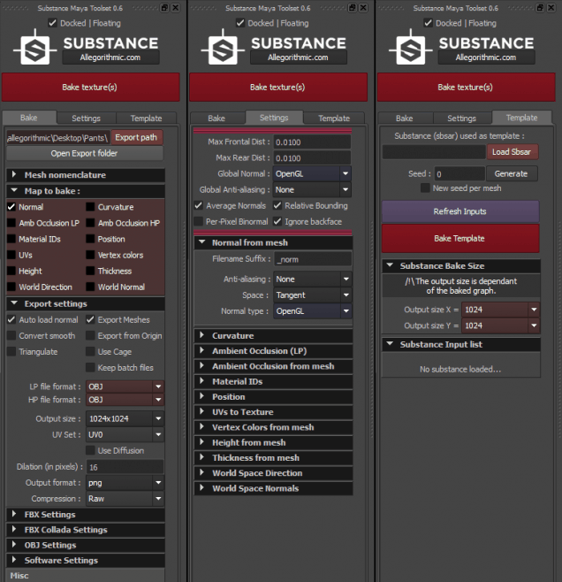Collapse Substance Bake Size section
Image resolution: width=562 pixels, height=582 pixels.
coord(460,265)
